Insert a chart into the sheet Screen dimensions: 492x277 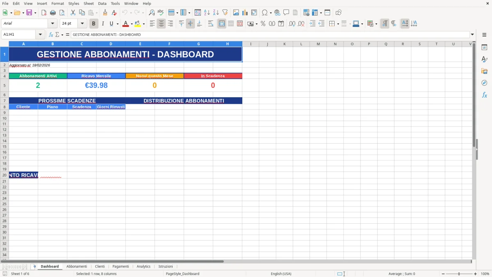coord(245,12)
